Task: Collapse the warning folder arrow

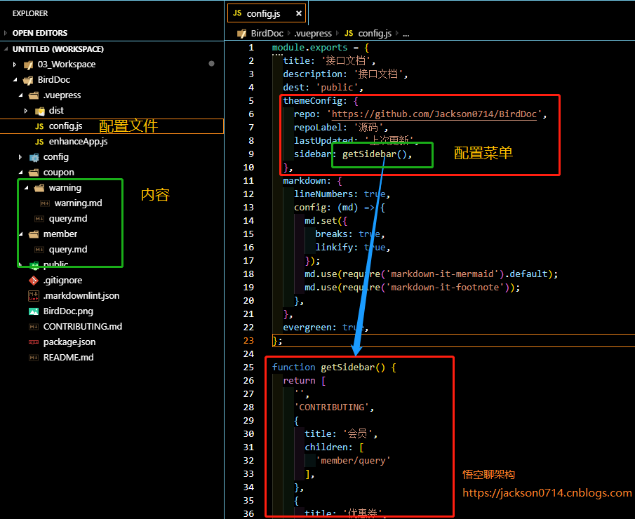Action: tap(26, 187)
